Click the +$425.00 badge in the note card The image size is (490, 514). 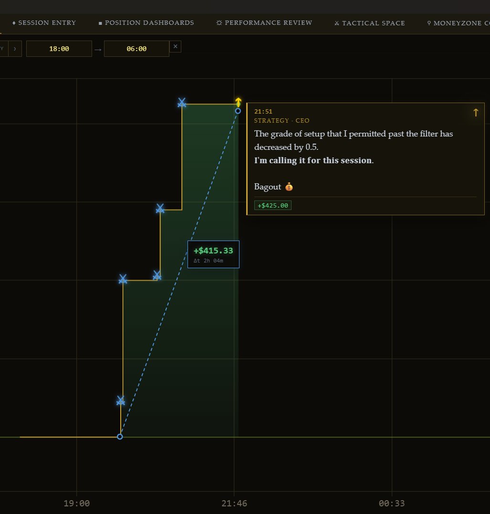(273, 206)
